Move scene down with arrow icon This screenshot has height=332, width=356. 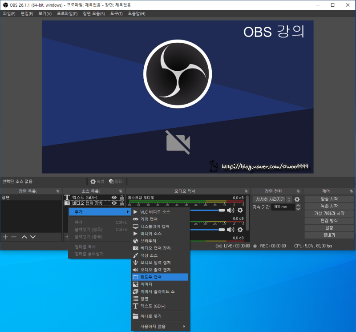click(33, 237)
